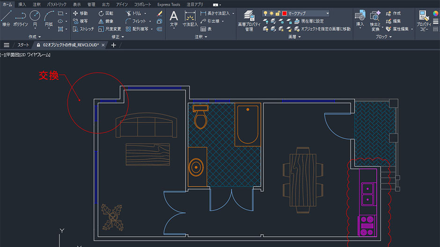Switch to the パラメトリック ribbon tab

[57, 5]
